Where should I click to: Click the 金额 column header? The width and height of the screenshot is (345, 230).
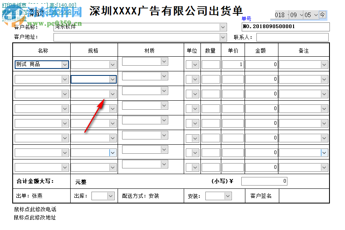tap(260, 51)
